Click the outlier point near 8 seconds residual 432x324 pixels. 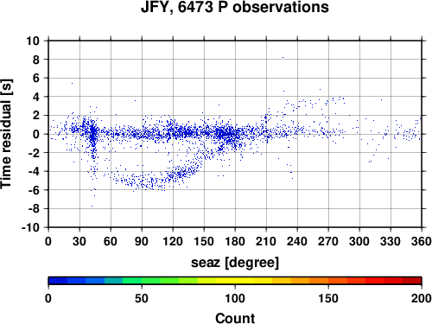coord(283,57)
